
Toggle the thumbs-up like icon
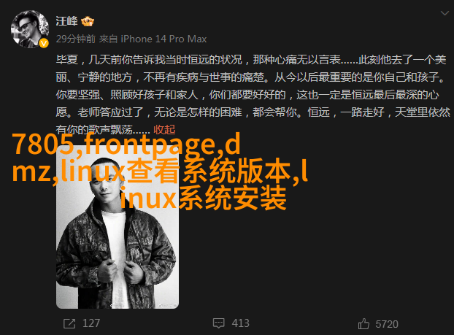[x=363, y=324]
